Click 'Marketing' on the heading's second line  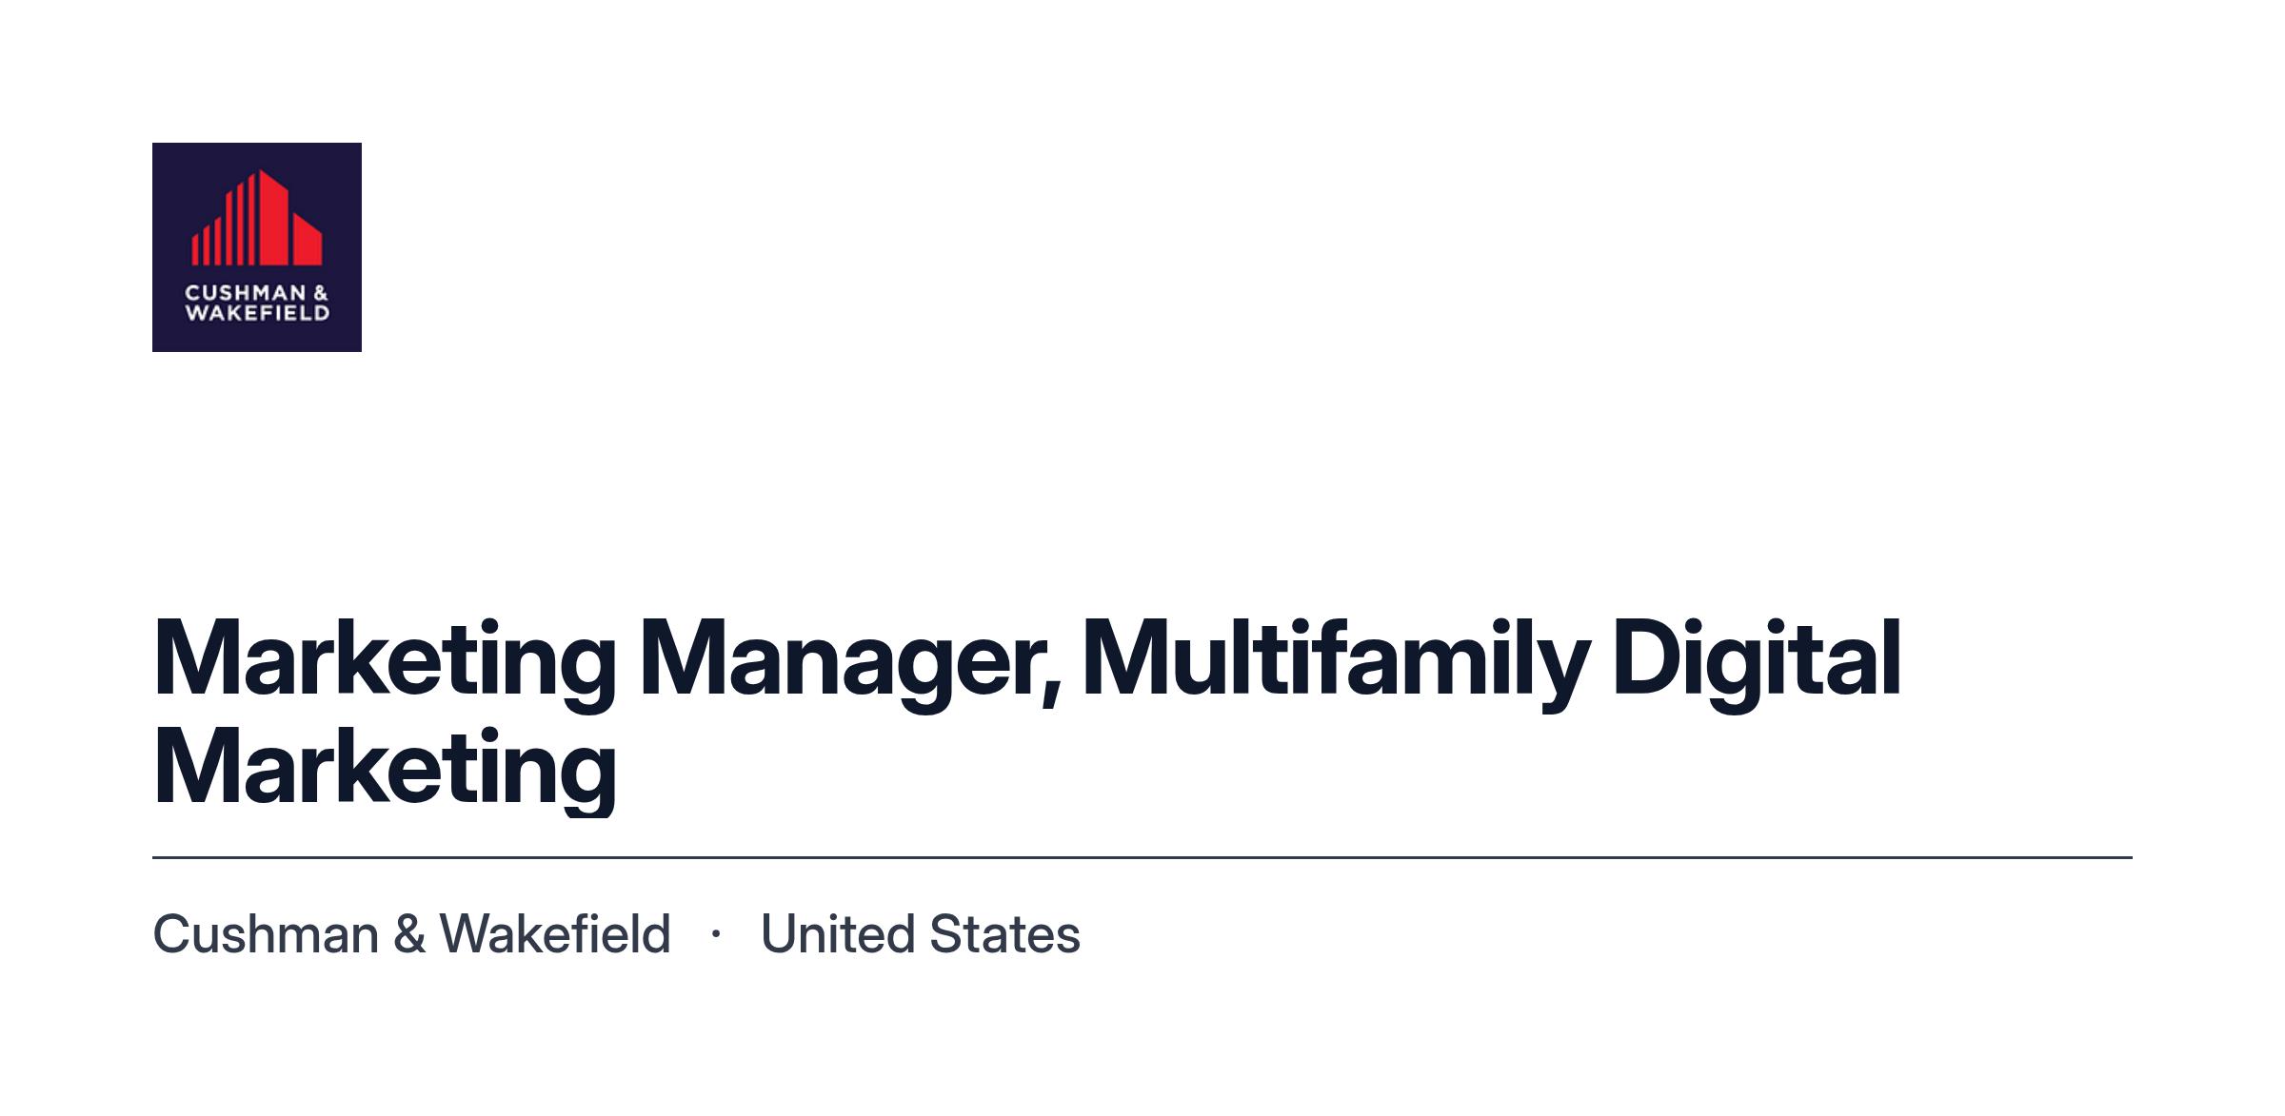tap(385, 770)
